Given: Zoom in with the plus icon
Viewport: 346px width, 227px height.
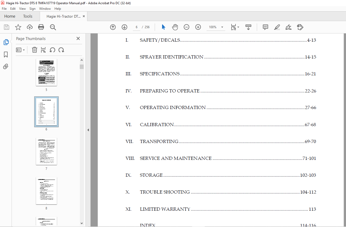Looking at the screenshot, I should pyautogui.click(x=198, y=27).
